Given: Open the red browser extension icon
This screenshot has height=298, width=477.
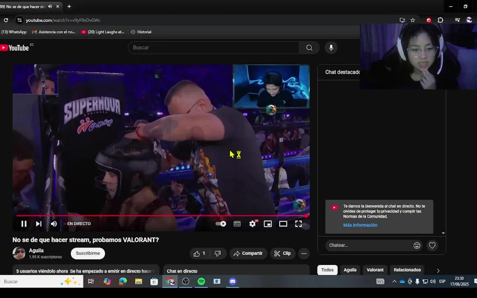Looking at the screenshot, I should (429, 20).
